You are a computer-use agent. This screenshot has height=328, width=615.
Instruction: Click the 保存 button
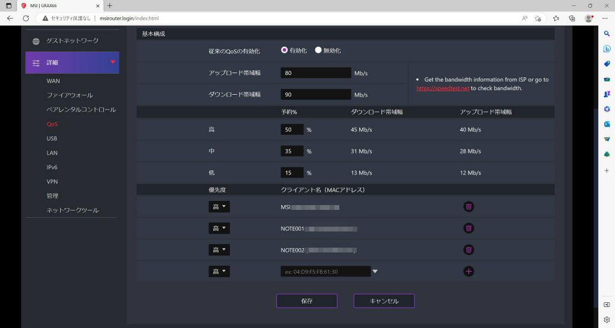pyautogui.click(x=307, y=301)
